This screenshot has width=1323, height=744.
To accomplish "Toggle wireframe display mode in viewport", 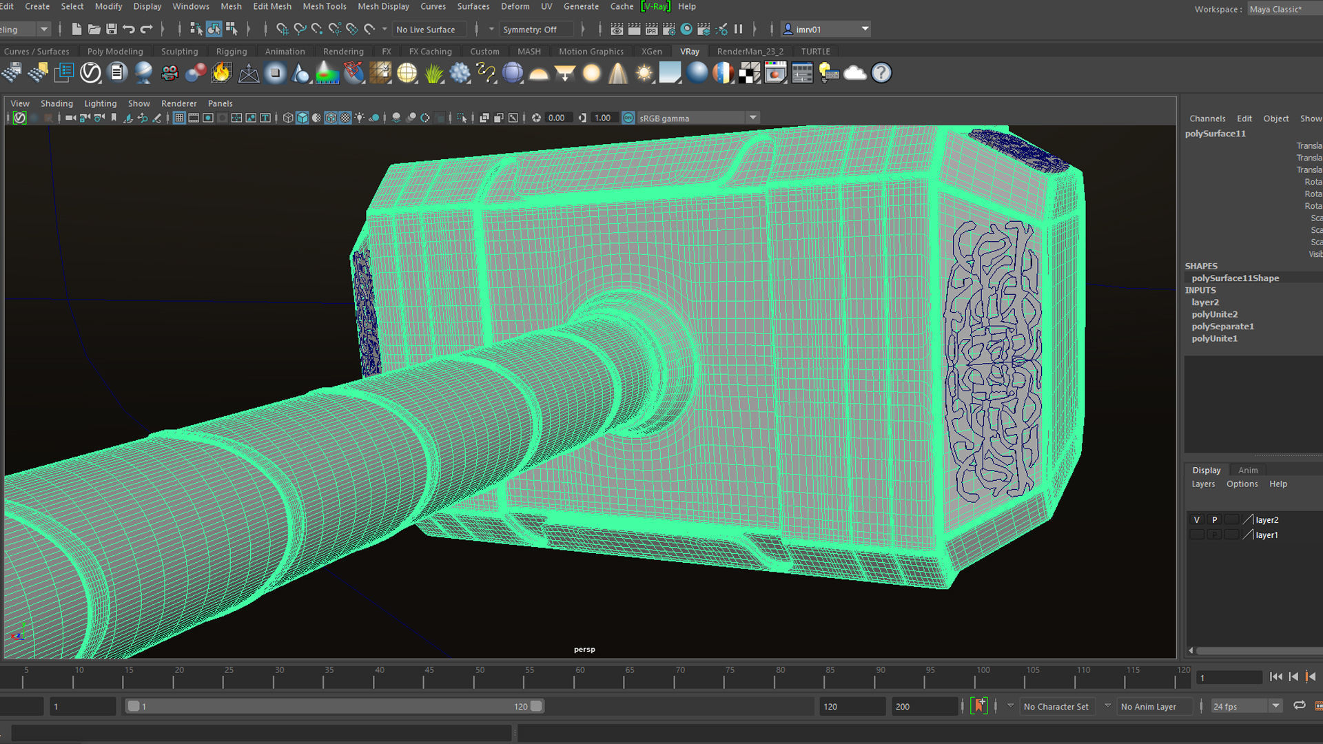I will (x=288, y=118).
